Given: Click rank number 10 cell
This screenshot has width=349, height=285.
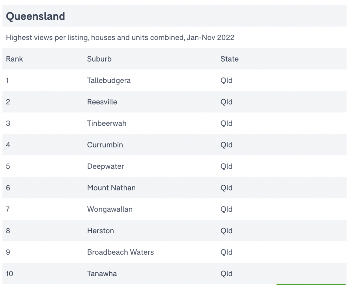Looking at the screenshot, I should coord(9,274).
